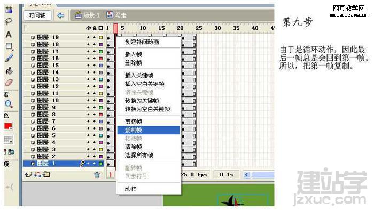Click the 时间轴 button
This screenshot has width=374, height=210.
point(37,15)
